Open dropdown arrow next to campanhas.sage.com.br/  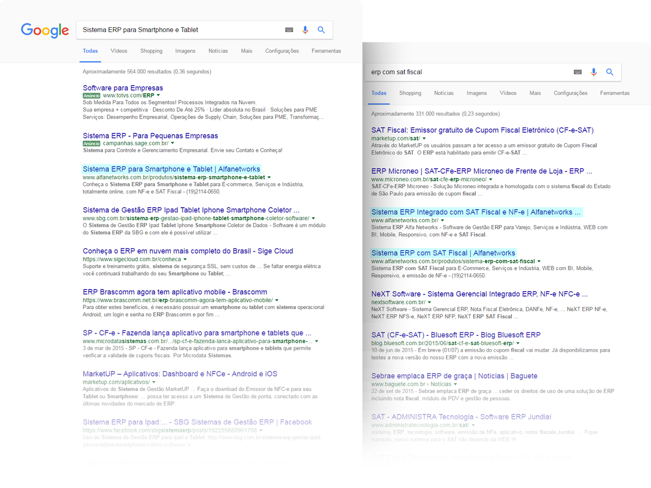pos(173,143)
